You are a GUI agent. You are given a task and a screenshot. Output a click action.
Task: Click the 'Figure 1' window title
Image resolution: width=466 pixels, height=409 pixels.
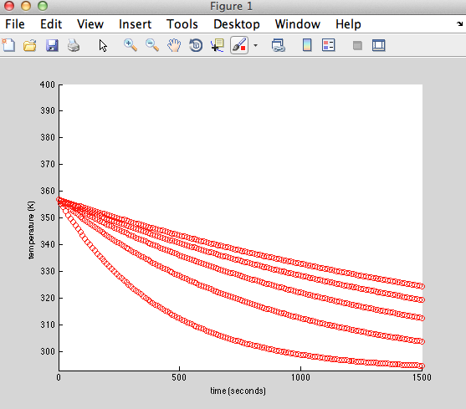tap(231, 6)
